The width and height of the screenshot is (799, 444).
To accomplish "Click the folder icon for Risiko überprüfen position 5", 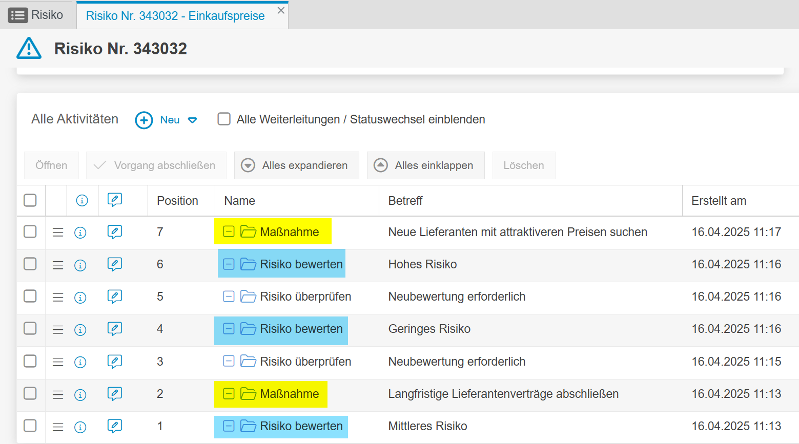I will pyautogui.click(x=248, y=297).
